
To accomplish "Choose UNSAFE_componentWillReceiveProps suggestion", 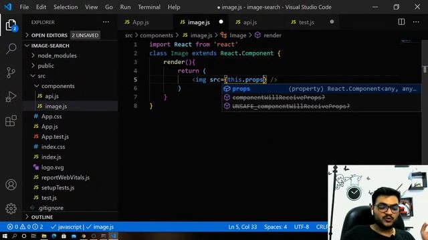I will (321, 106).
